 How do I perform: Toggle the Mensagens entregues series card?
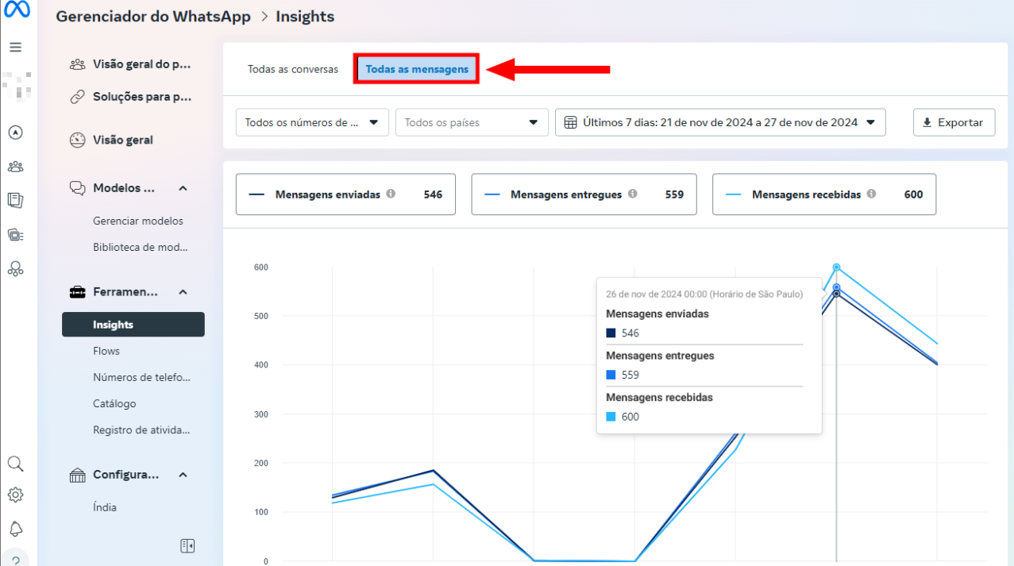[x=584, y=194]
